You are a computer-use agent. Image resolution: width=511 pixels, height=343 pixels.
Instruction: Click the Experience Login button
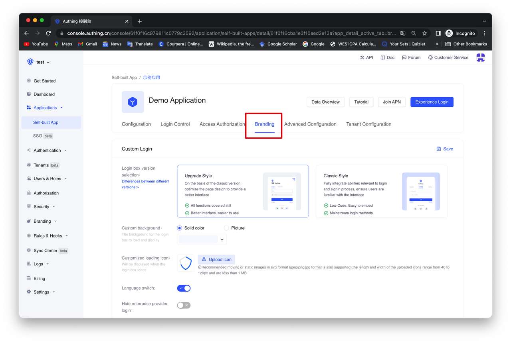pos(432,102)
